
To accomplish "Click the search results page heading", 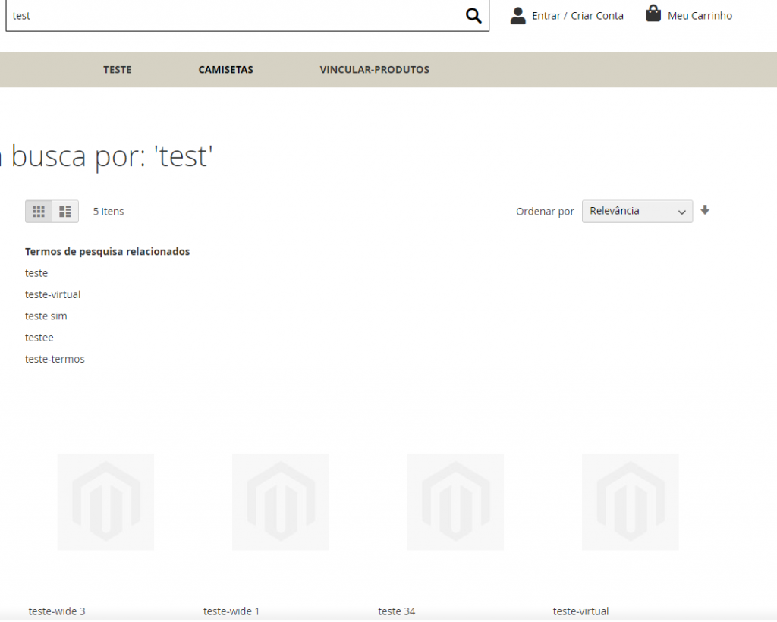I will click(106, 156).
